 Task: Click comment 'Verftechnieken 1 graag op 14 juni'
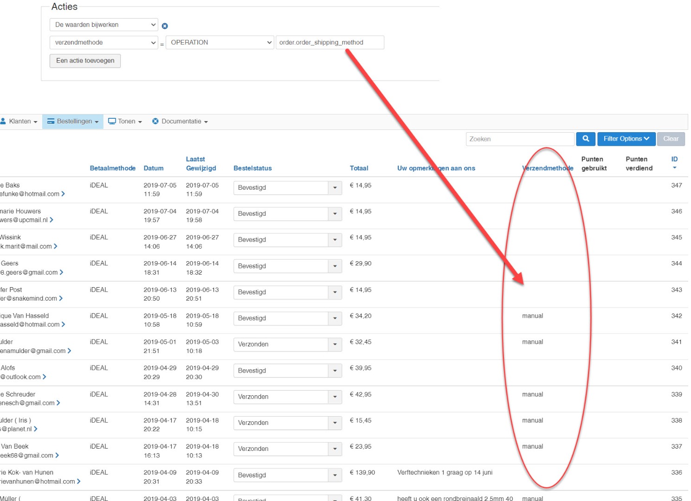(445, 473)
